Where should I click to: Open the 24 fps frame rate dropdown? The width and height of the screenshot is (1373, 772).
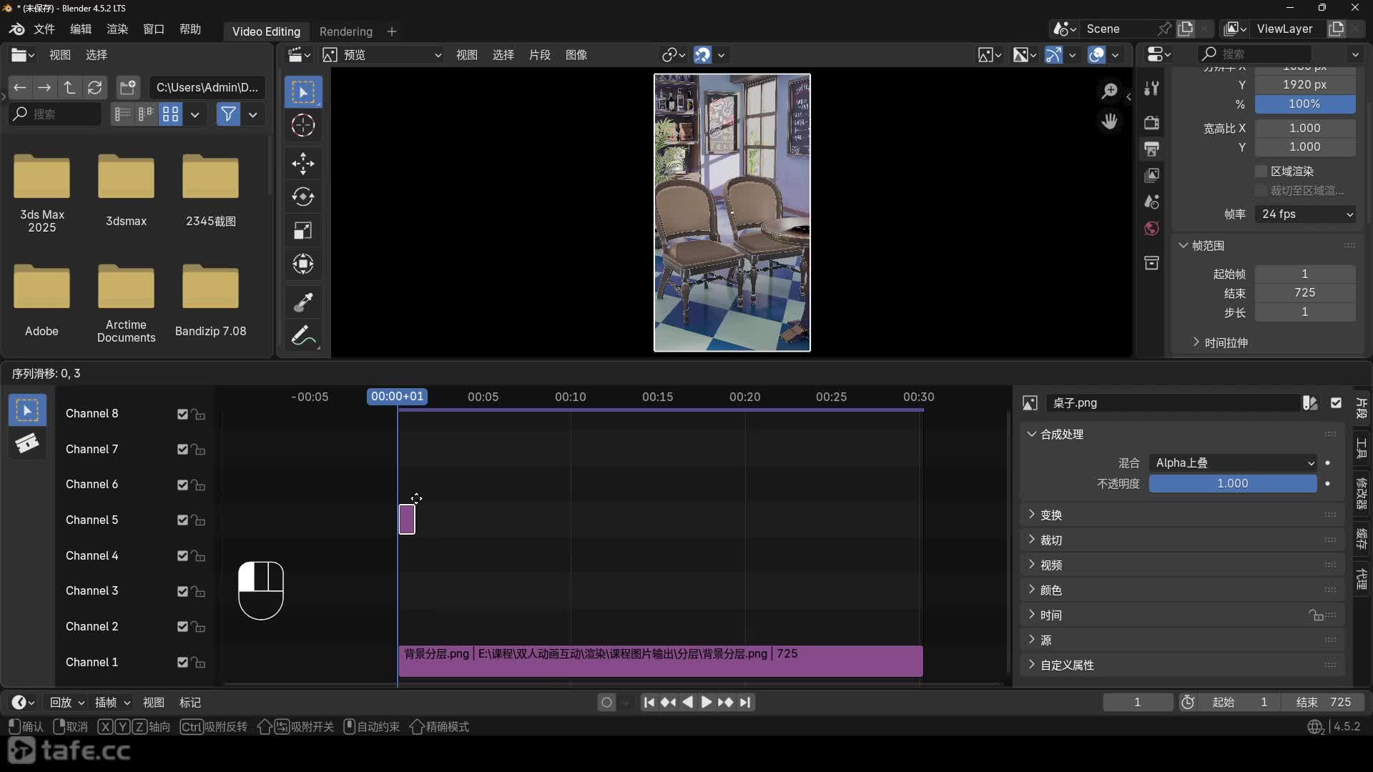1305,214
